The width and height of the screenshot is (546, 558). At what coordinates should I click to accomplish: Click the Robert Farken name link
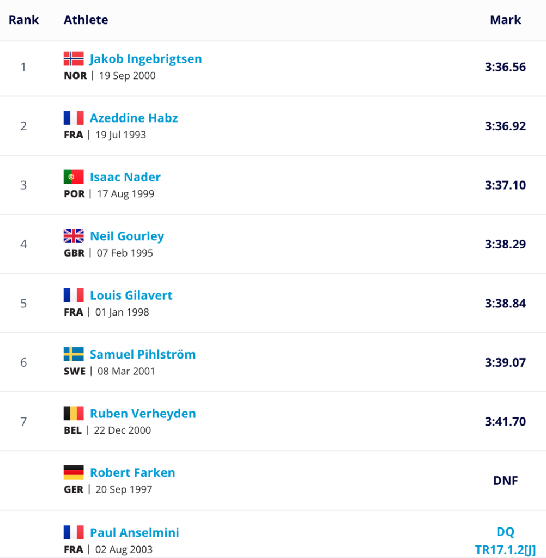point(132,472)
